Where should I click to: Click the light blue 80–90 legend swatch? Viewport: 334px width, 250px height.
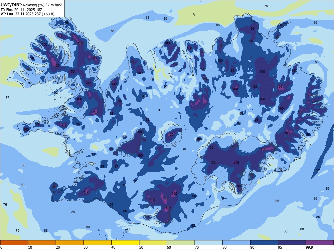[x=236, y=243]
